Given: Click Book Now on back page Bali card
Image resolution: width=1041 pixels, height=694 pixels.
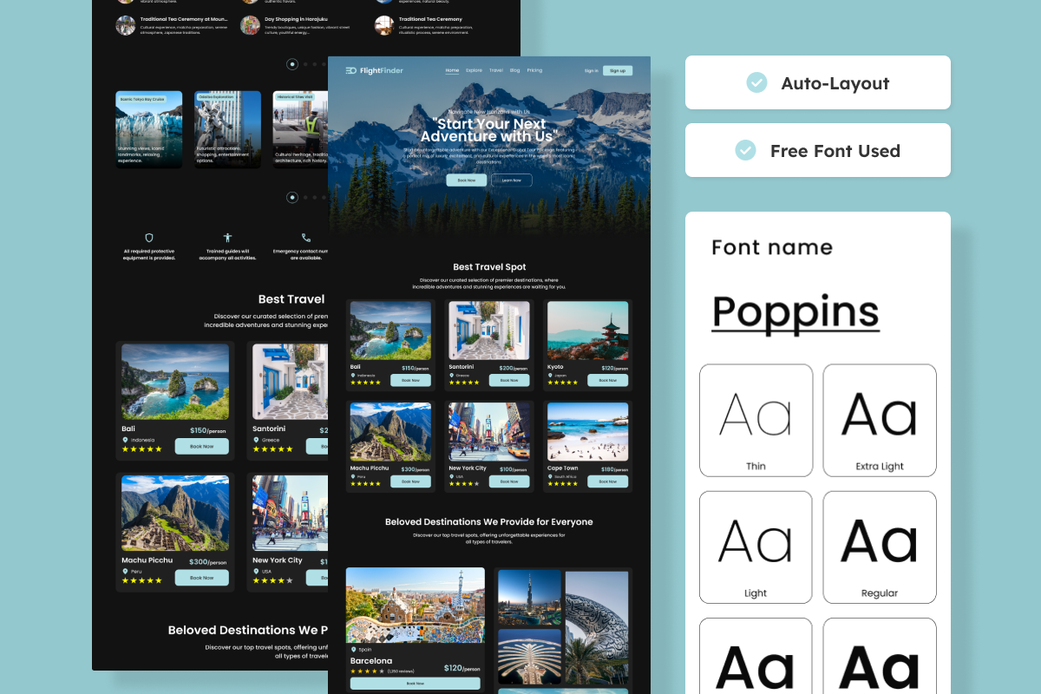Looking at the screenshot, I should coord(201,446).
